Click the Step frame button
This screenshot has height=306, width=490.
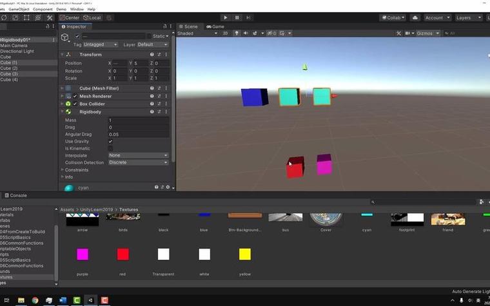click(x=248, y=18)
